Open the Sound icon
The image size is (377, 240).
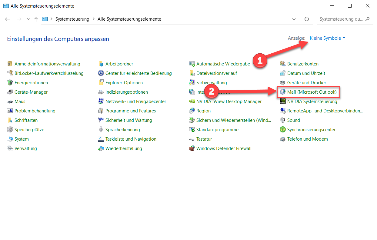click(282, 120)
